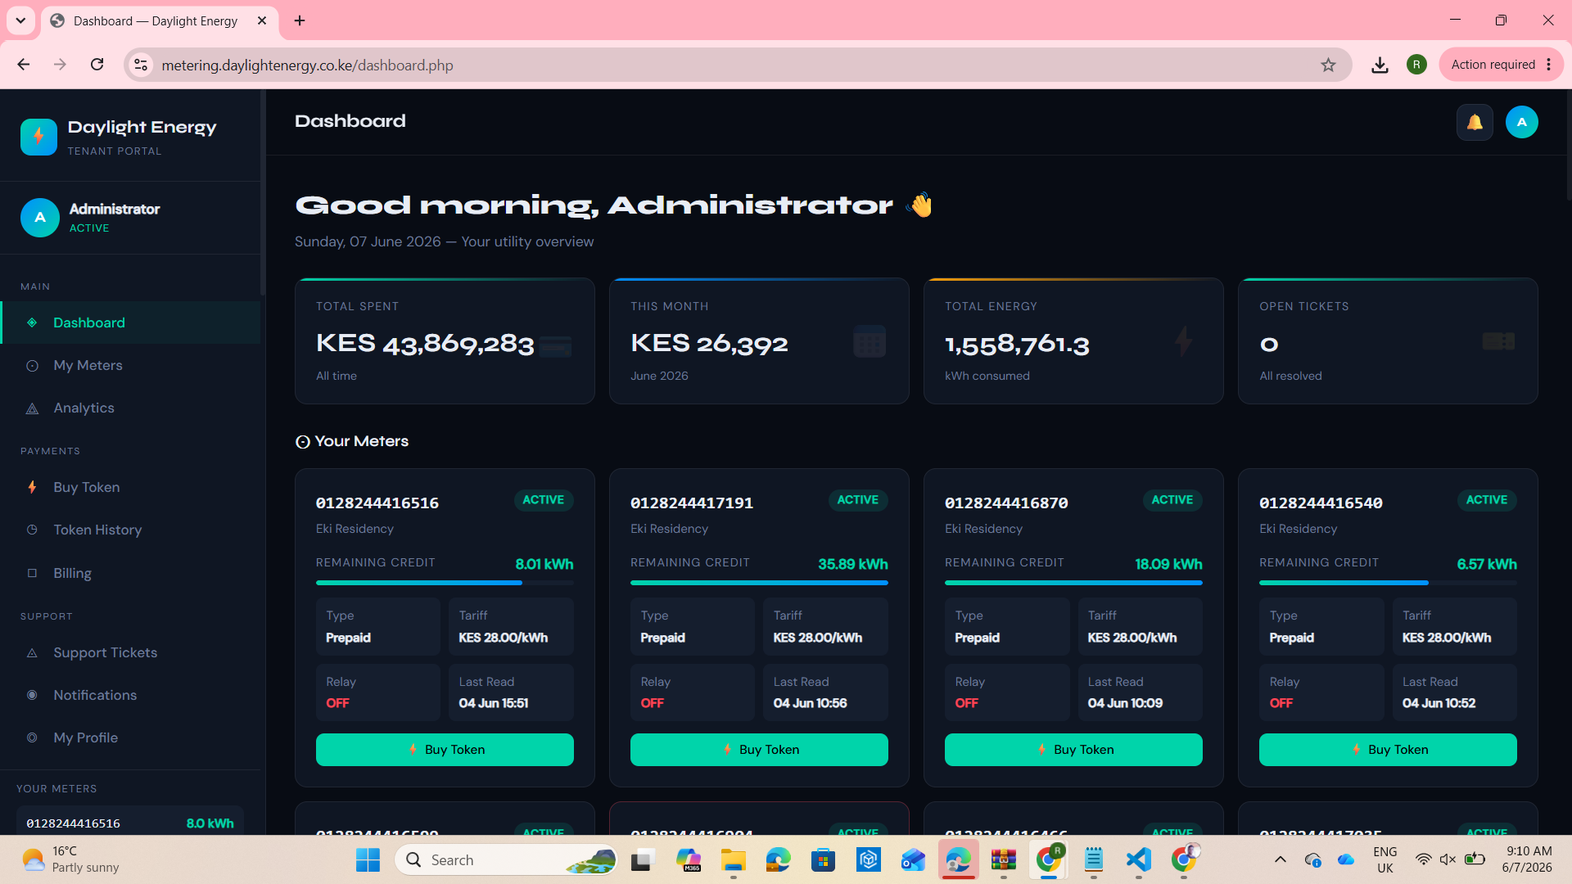1572x884 pixels.
Task: Open a new browser tab
Action: [x=300, y=20]
